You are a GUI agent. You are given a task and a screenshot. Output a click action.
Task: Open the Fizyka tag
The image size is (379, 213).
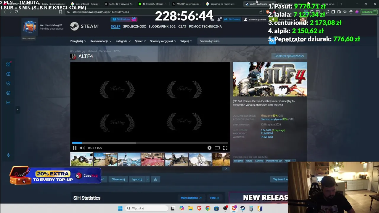coord(249,161)
